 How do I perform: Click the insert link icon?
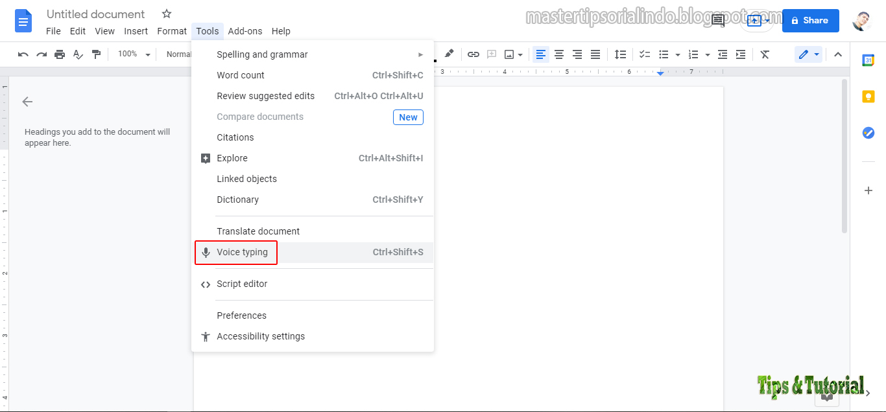[473, 54]
